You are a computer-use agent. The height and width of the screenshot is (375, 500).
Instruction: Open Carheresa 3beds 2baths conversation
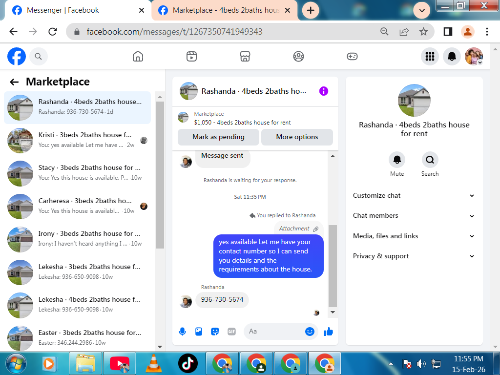pos(78,207)
